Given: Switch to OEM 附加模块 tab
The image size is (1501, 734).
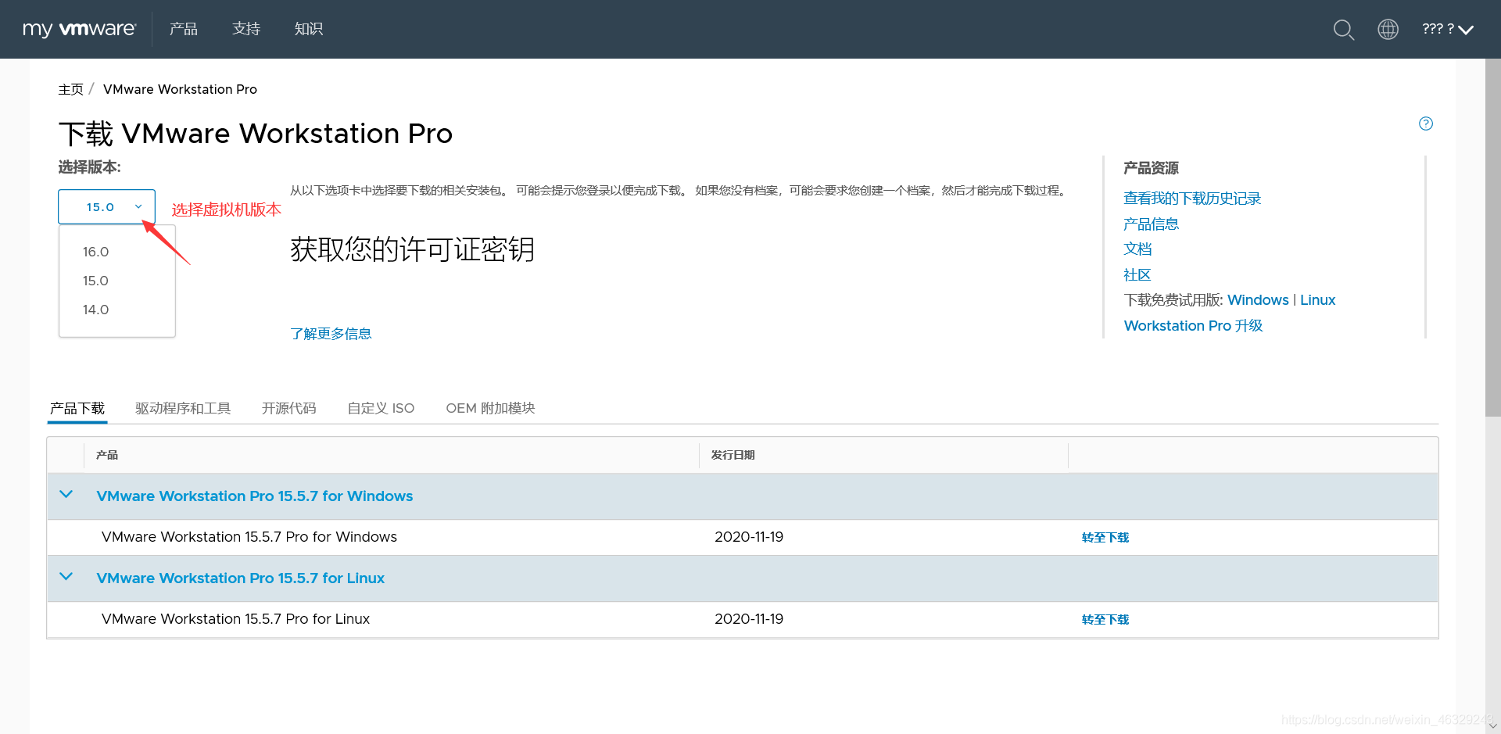Looking at the screenshot, I should click(490, 408).
